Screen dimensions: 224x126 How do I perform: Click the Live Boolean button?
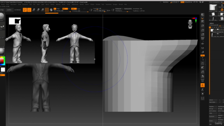[17, 10]
